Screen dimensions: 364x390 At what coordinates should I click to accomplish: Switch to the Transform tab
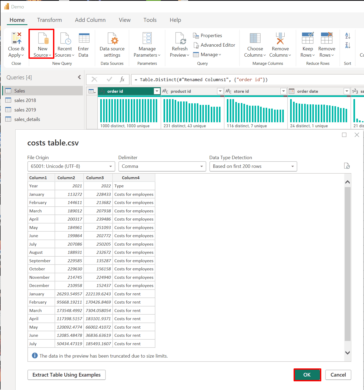49,20
